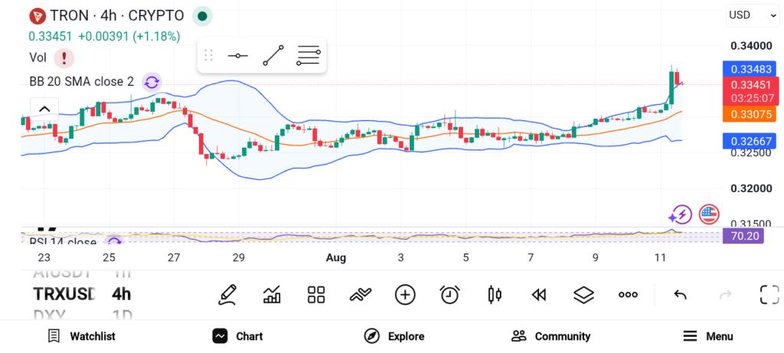
Task: Tap the +0.00391 (+1.18%) change text
Action: click(x=129, y=37)
